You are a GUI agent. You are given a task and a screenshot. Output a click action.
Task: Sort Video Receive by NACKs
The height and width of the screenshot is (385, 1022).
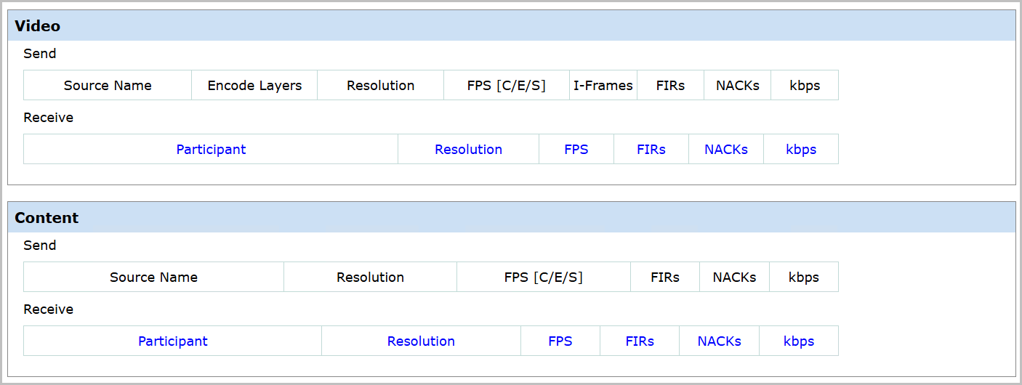click(725, 150)
